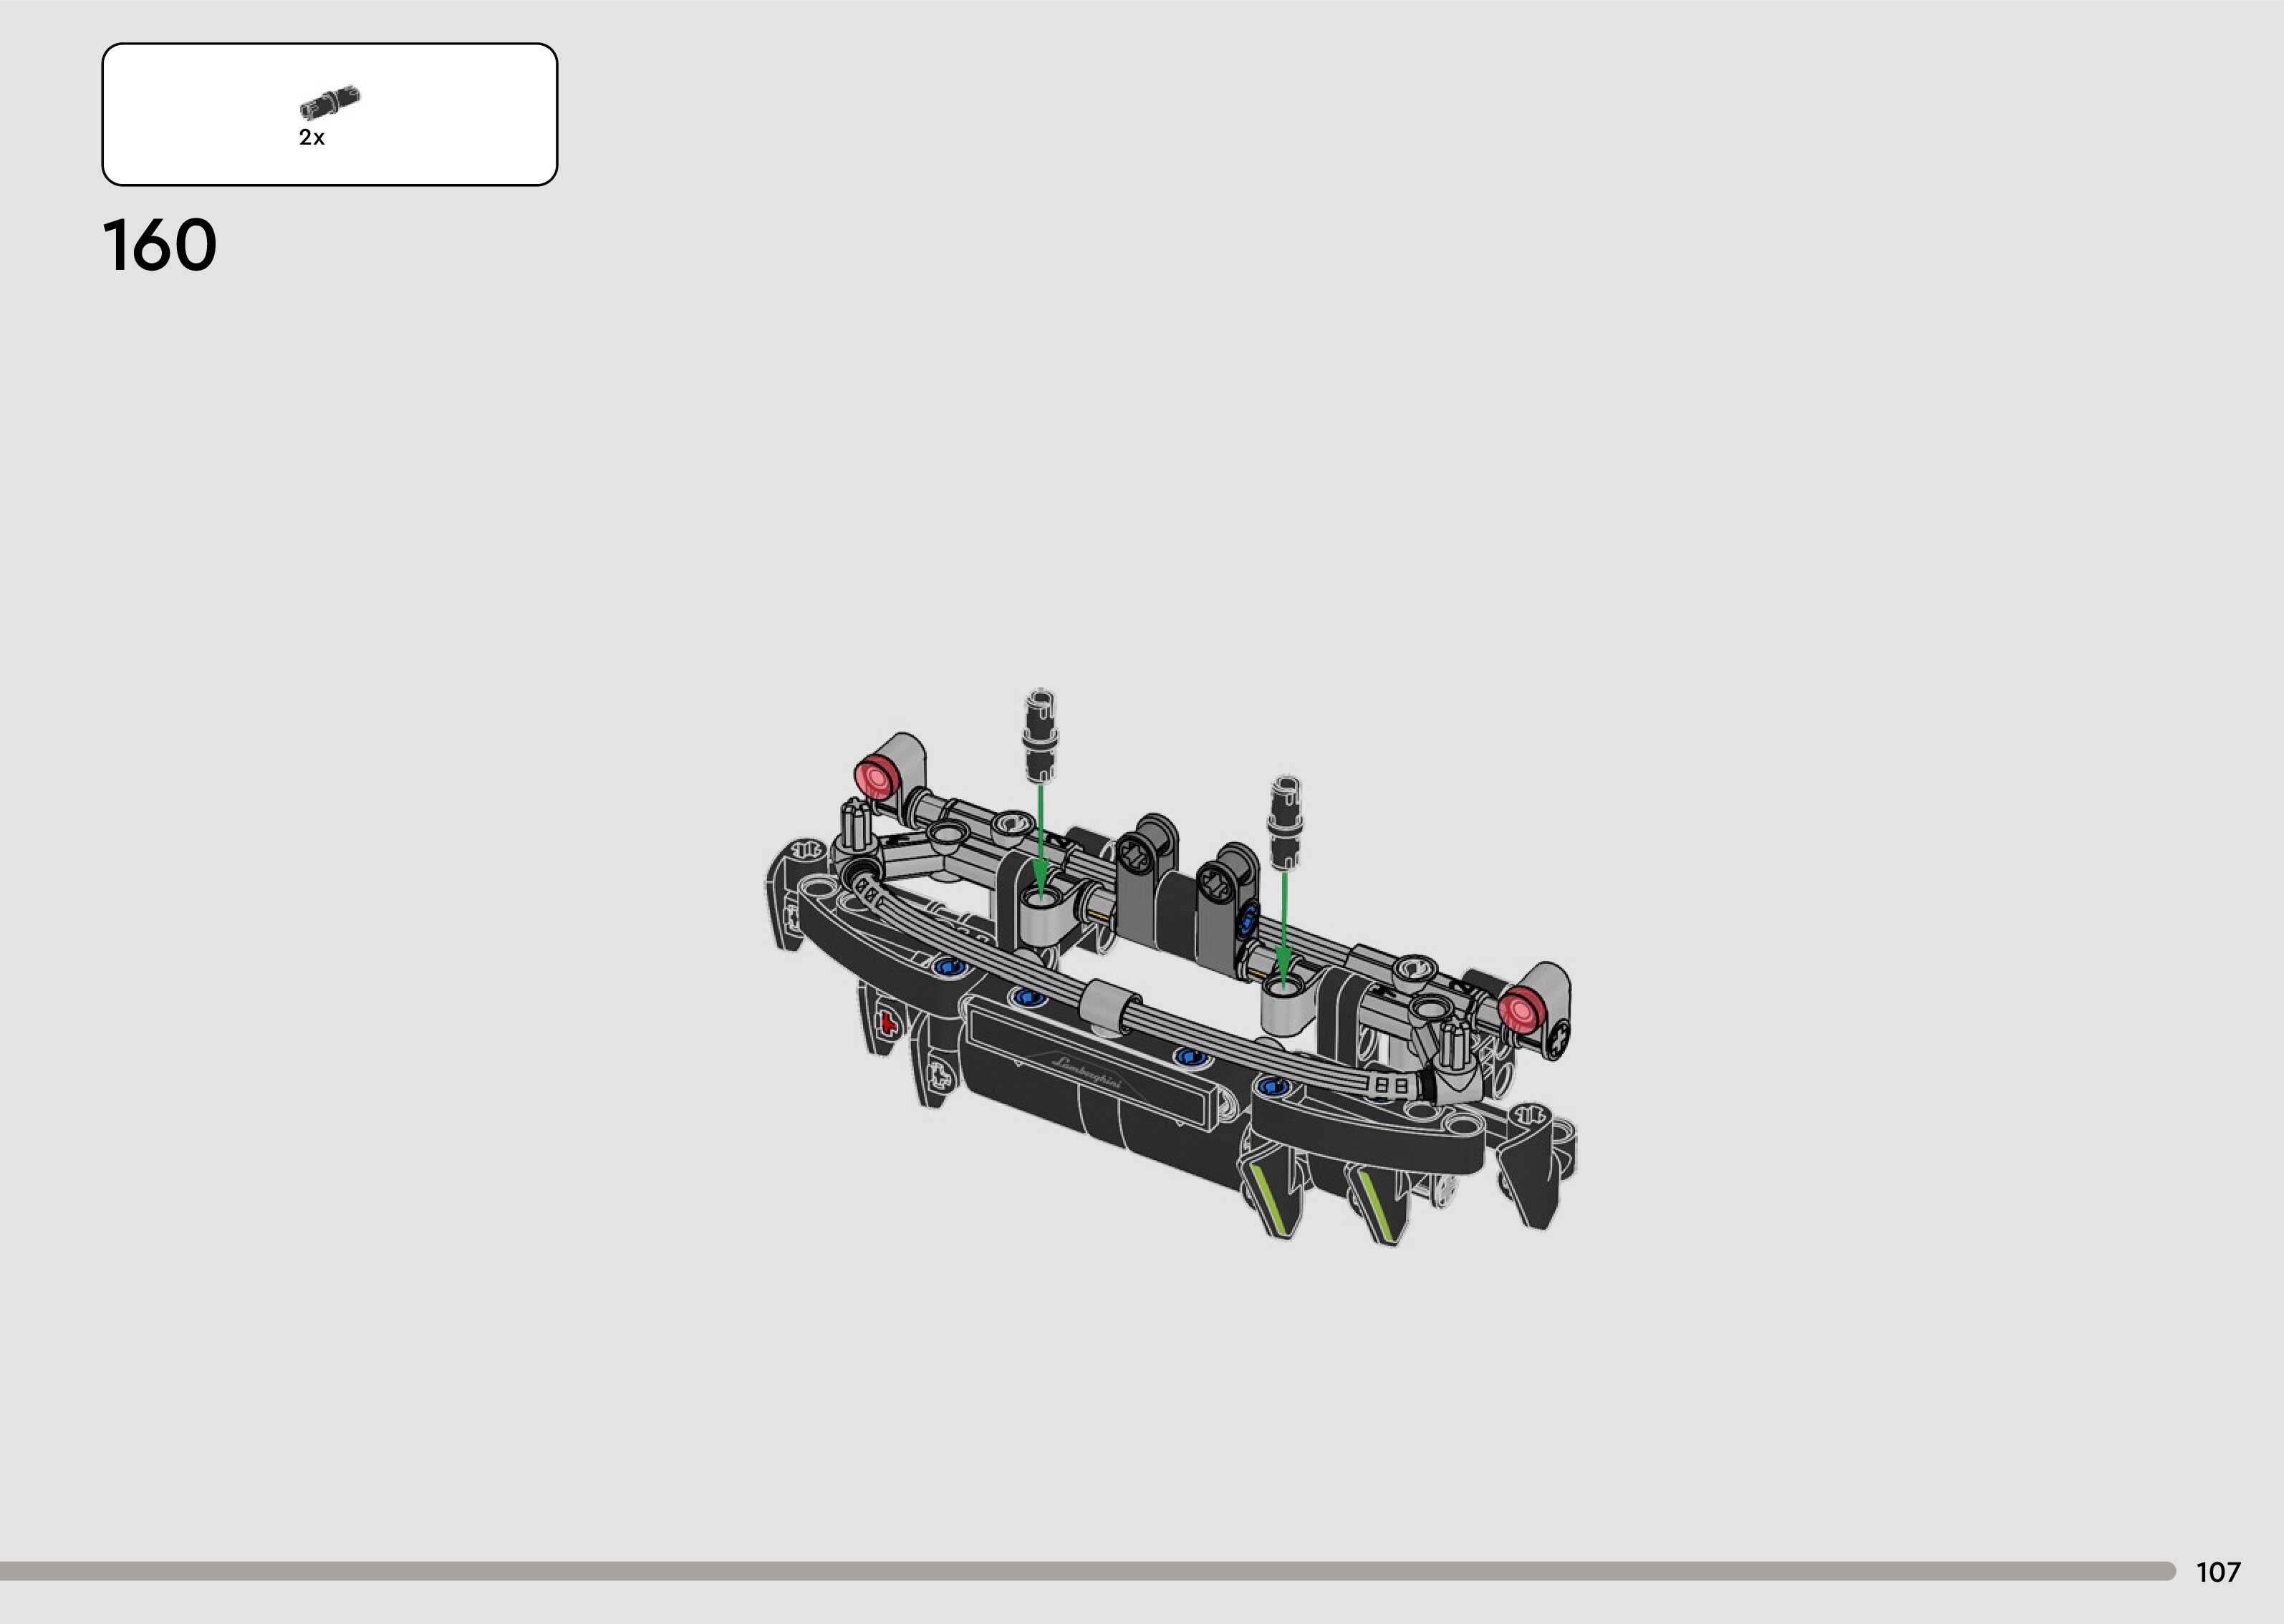This screenshot has height=1624, width=2284.
Task: Click the left floating black pin above the assembly
Action: click(x=1040, y=735)
